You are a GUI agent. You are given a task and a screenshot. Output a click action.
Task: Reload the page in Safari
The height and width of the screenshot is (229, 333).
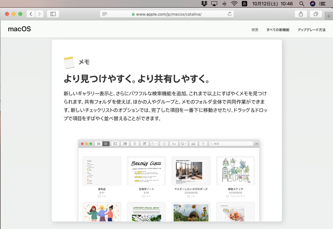[x=229, y=14]
